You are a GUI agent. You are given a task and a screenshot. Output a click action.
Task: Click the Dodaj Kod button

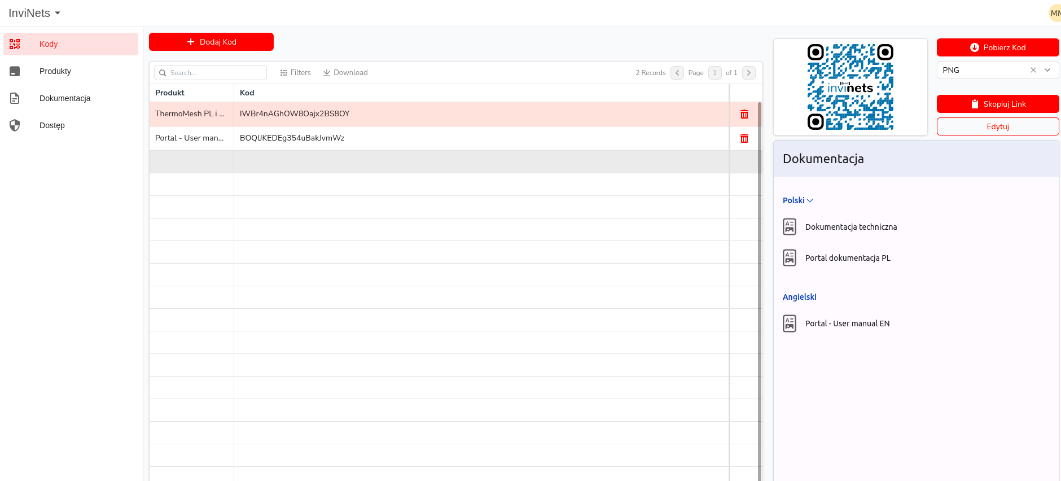(x=211, y=42)
